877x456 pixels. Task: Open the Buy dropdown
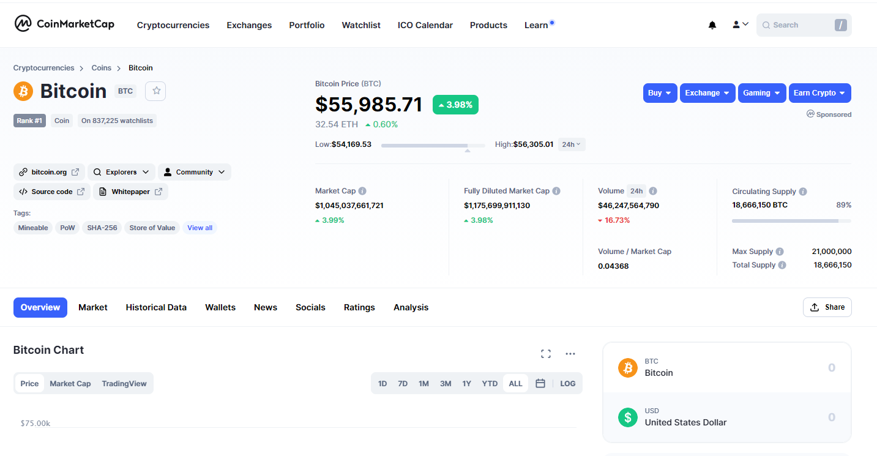660,93
